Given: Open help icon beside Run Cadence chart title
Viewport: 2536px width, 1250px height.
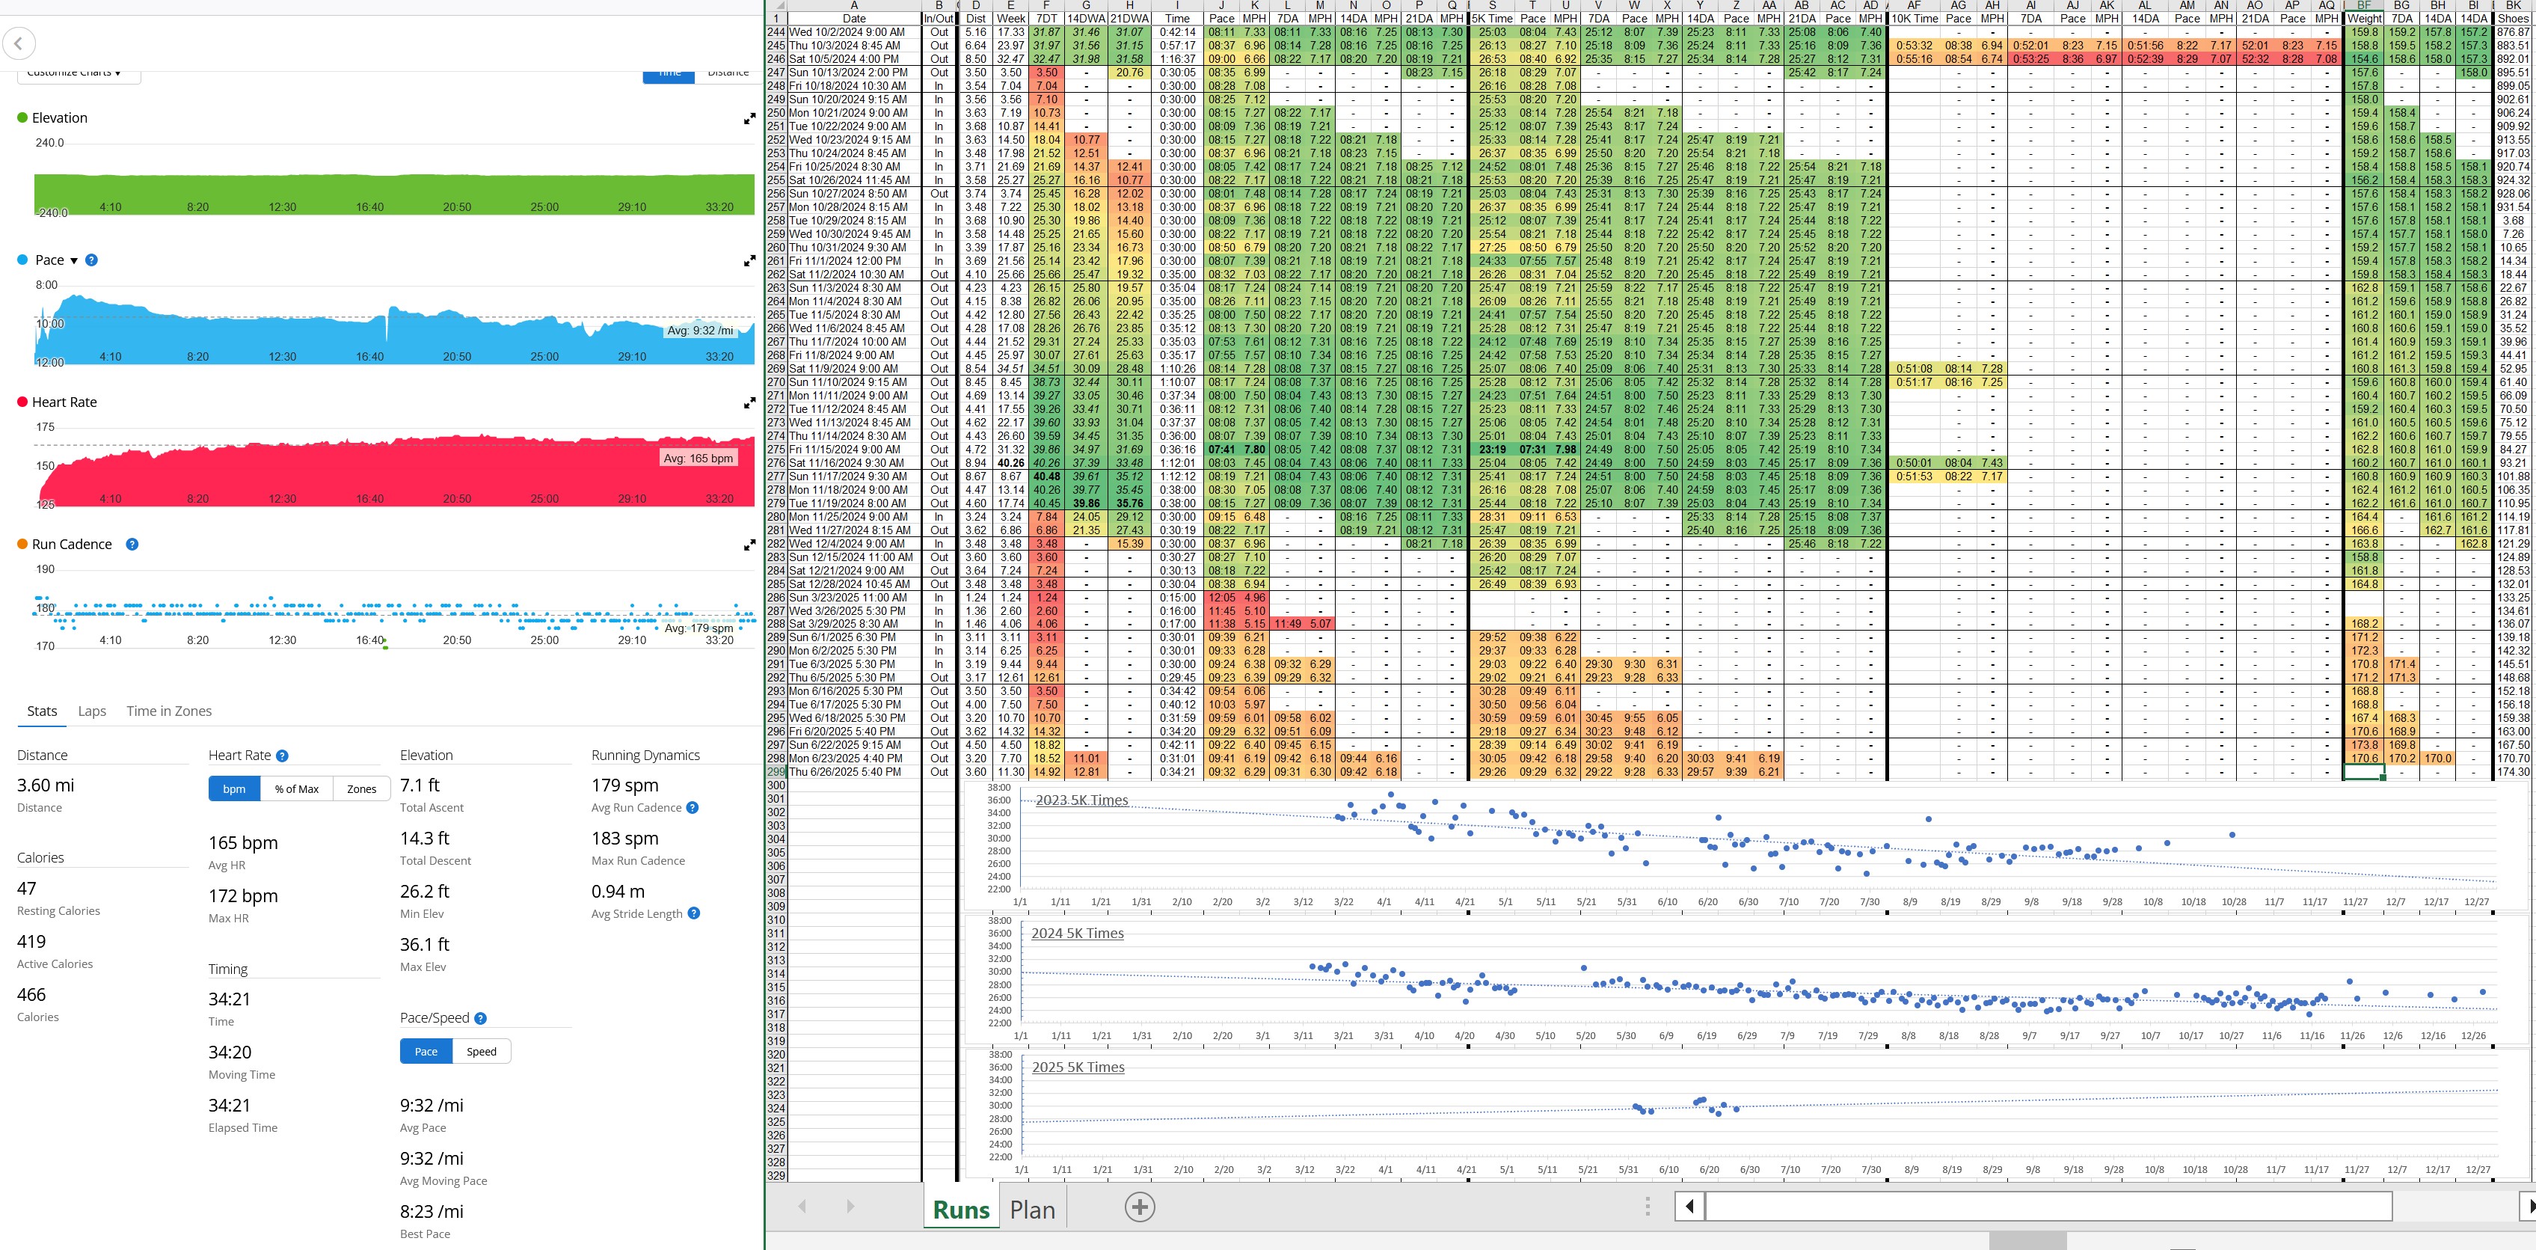Looking at the screenshot, I should [132, 544].
